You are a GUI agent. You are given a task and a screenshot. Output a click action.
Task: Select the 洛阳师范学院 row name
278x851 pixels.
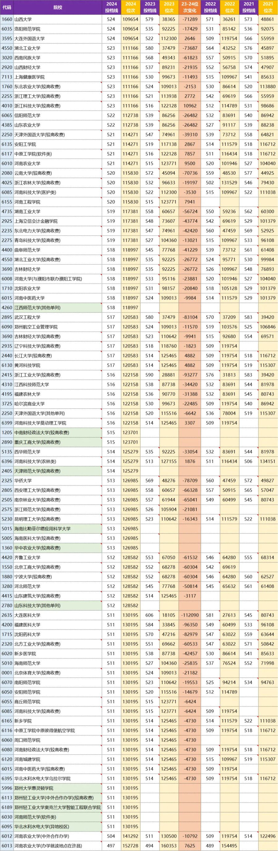pyautogui.click(x=57, y=29)
